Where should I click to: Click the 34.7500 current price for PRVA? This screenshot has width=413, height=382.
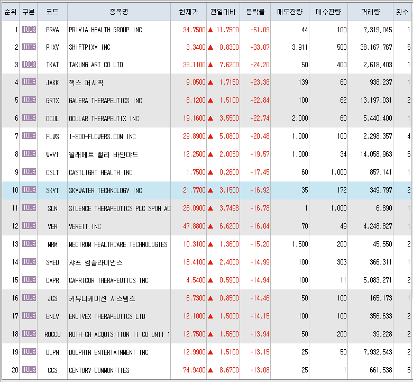tap(194, 30)
